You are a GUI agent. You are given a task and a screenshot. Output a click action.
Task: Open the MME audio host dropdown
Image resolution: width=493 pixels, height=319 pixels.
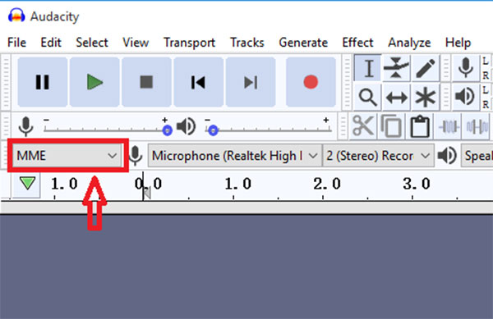67,155
